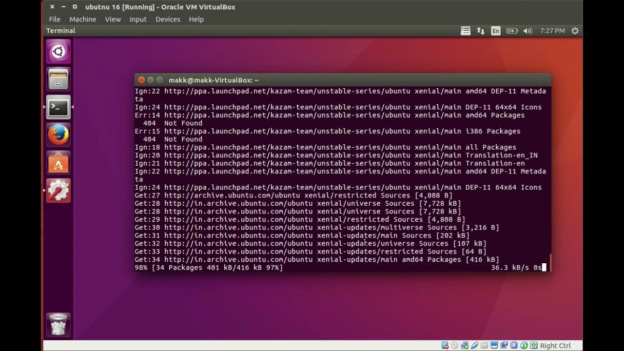This screenshot has height=351, width=624.
Task: Open VirtualBox Machine menu
Action: pos(82,19)
